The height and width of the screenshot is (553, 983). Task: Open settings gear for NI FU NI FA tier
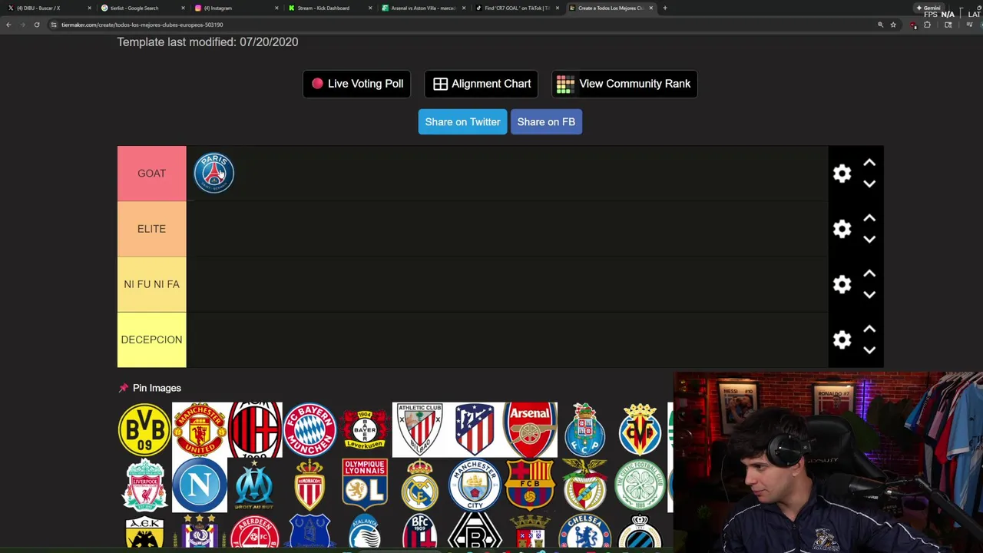[842, 284]
